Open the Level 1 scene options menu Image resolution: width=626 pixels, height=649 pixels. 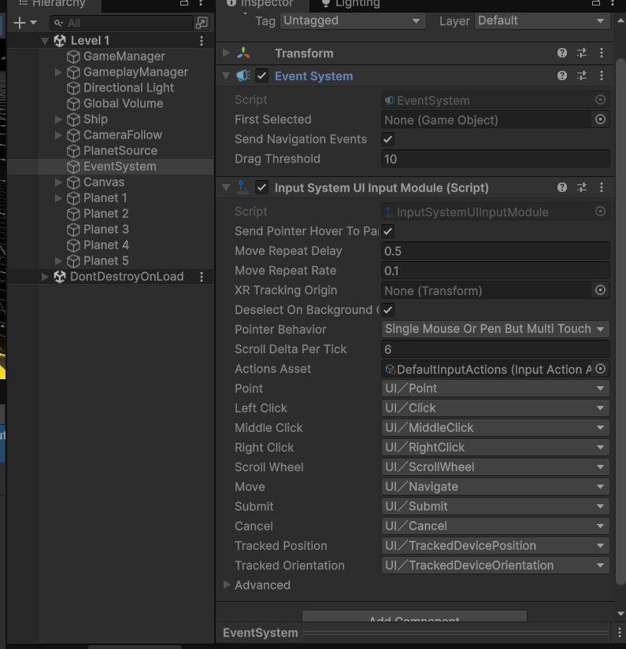202,40
